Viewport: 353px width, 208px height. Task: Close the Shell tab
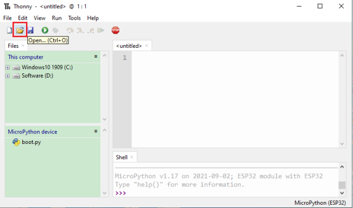pos(132,157)
